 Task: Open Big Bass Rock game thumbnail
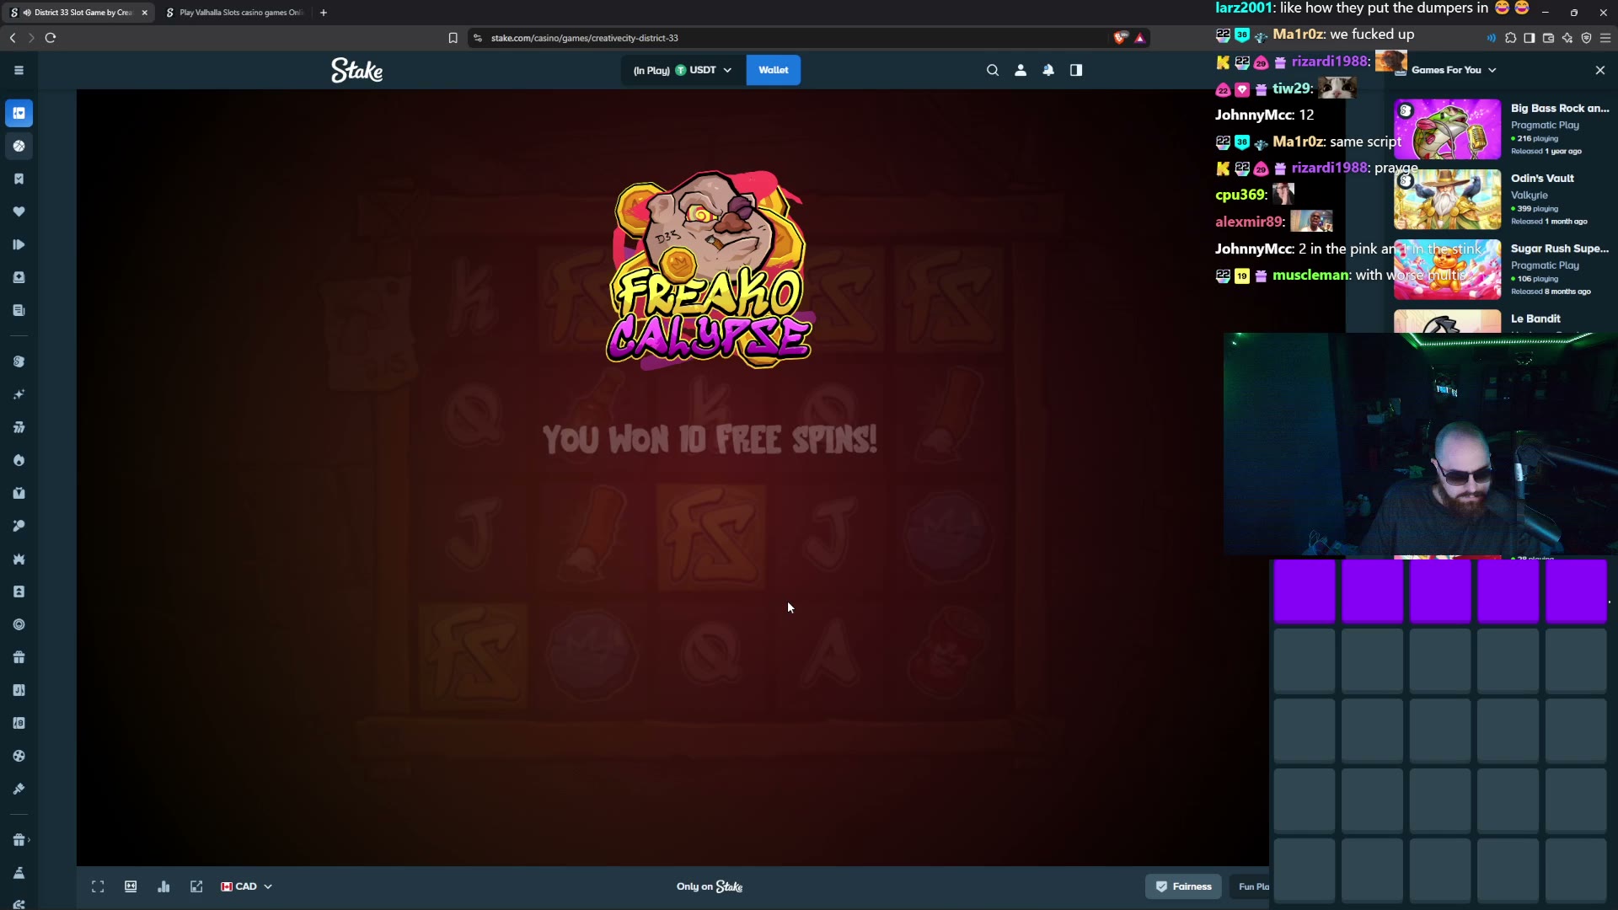(x=1447, y=129)
